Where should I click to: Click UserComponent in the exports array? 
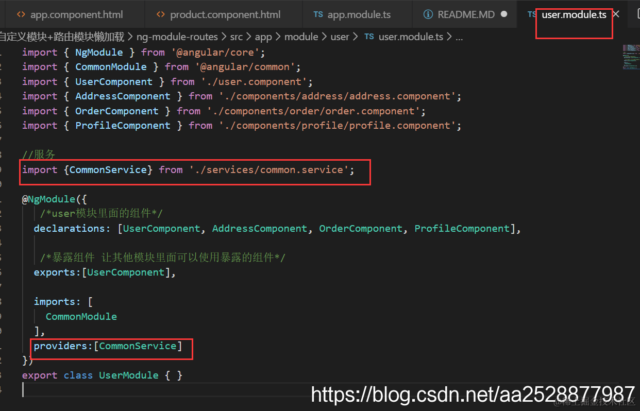pyautogui.click(x=126, y=272)
